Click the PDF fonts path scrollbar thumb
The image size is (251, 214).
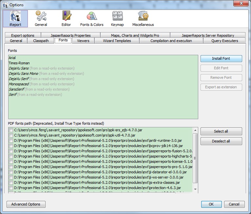click(x=195, y=158)
